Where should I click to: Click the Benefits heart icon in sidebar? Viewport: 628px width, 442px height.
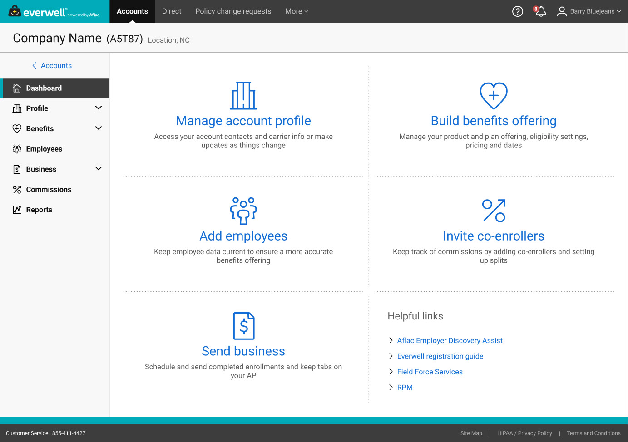17,128
